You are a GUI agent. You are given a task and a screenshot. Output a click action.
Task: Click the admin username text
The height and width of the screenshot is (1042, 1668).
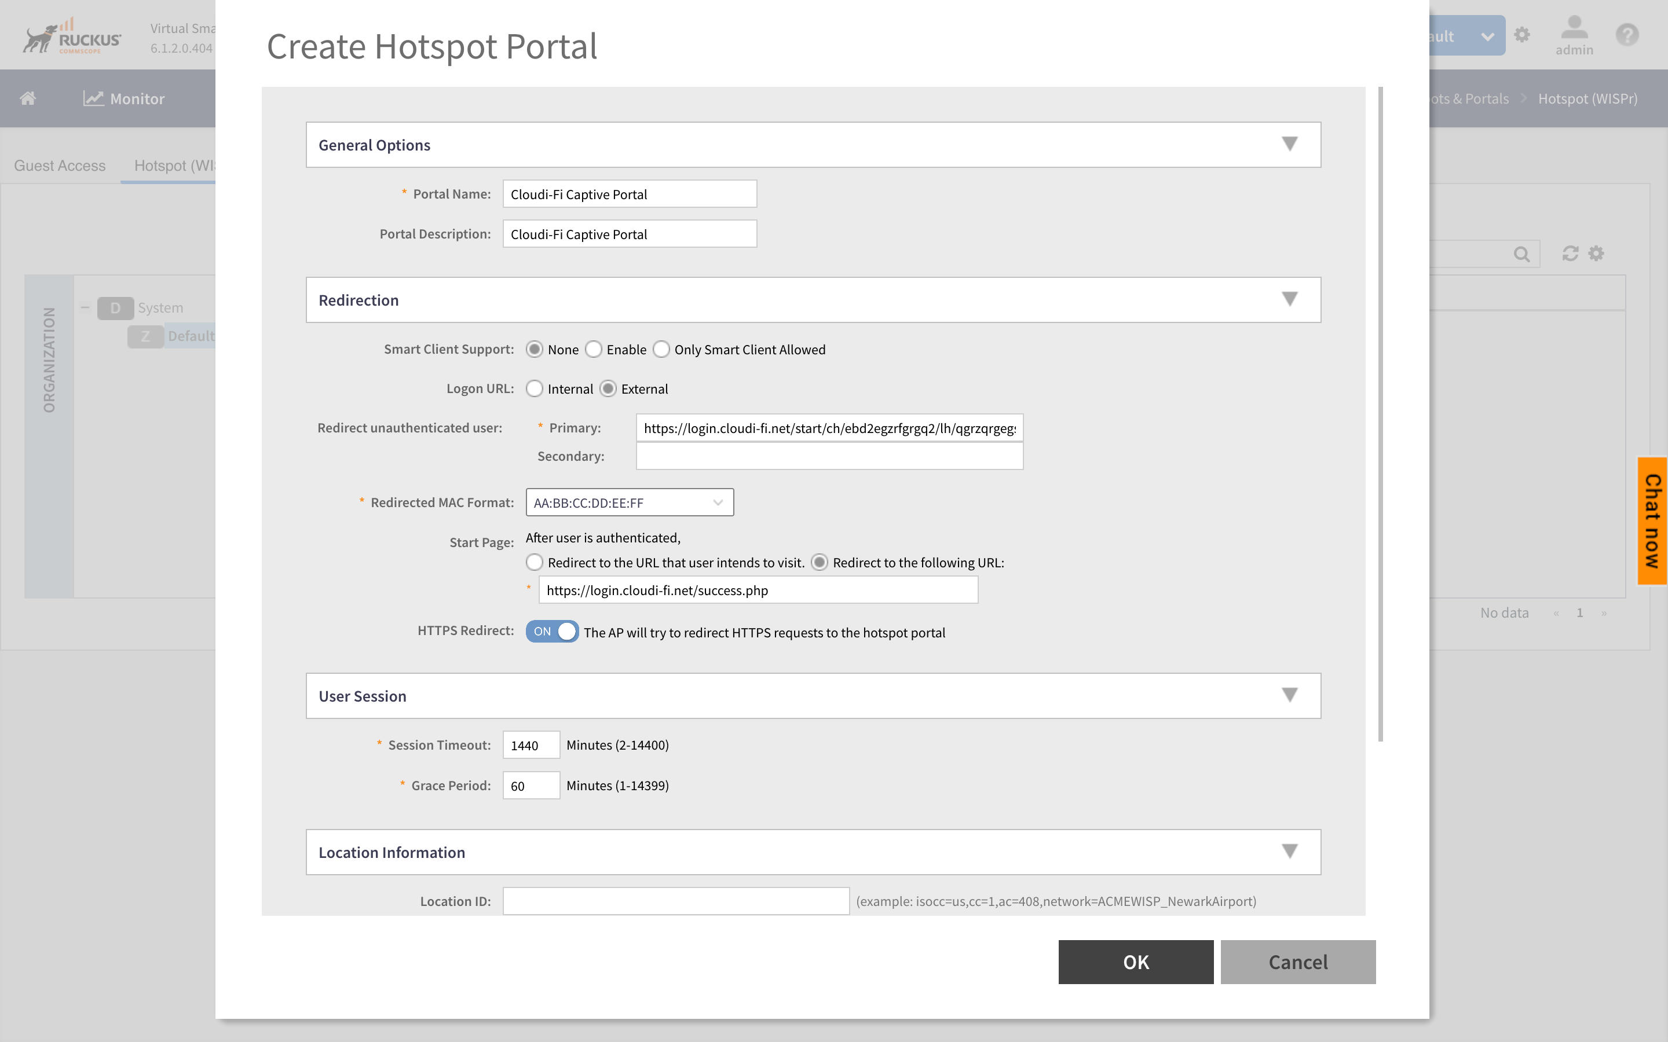pyautogui.click(x=1574, y=50)
